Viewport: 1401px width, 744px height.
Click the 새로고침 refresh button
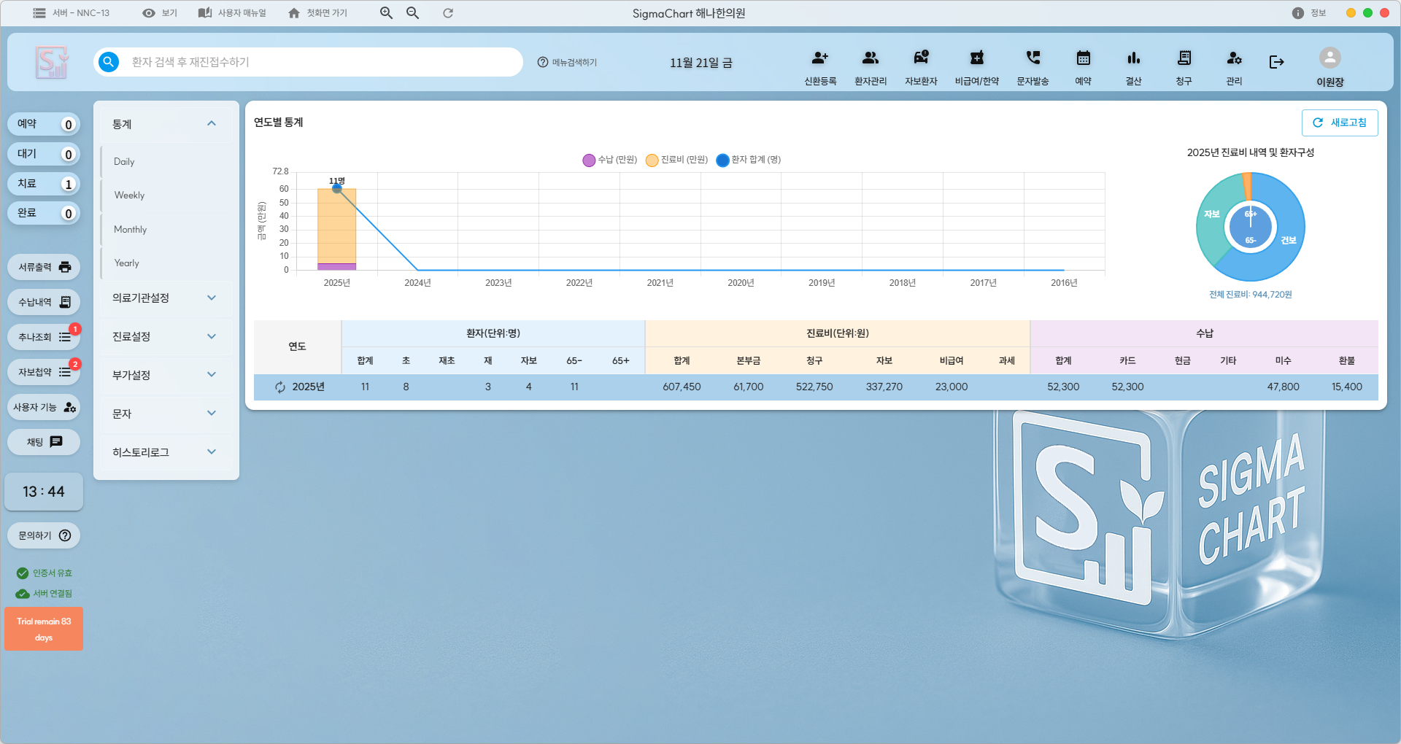coord(1340,123)
